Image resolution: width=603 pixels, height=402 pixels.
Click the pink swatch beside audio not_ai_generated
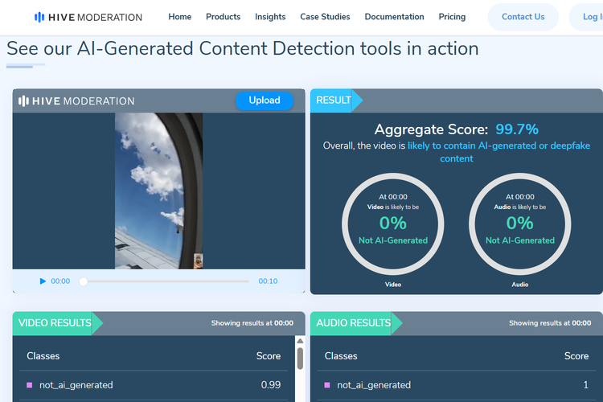[327, 385]
